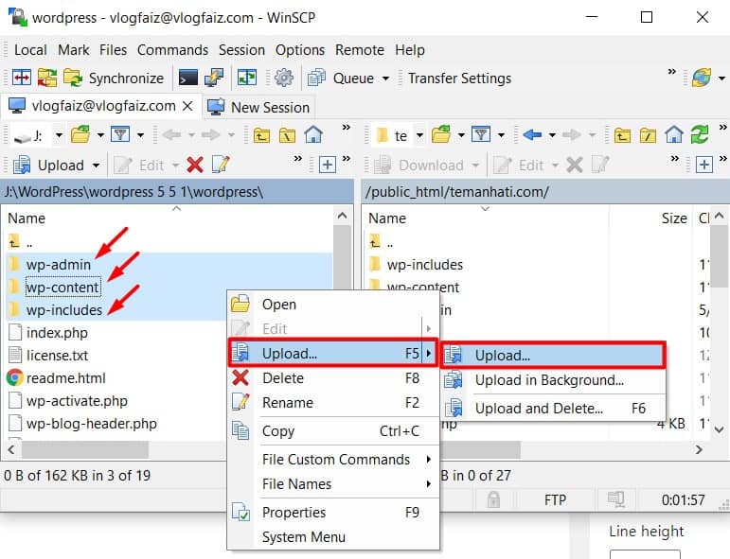
Task: Click the Open in PuTTY icon
Action: (214, 78)
